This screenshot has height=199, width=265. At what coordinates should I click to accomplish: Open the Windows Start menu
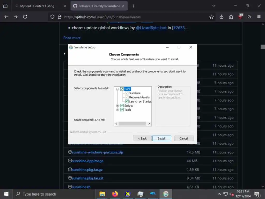click(6, 194)
